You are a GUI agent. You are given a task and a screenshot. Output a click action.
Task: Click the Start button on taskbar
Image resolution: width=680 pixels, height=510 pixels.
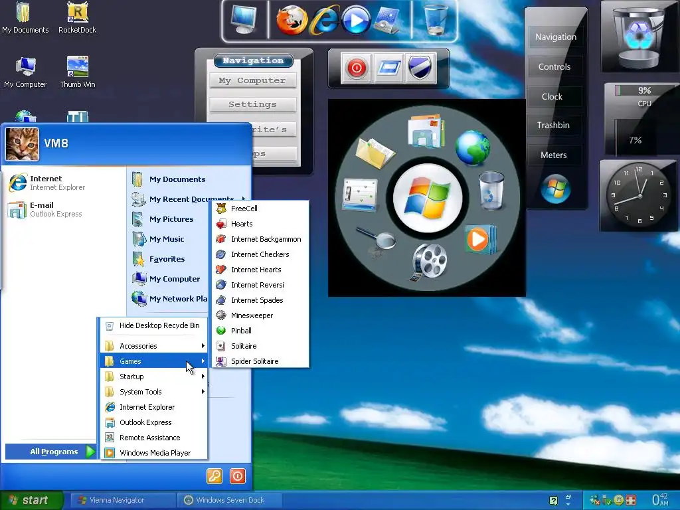31,501
